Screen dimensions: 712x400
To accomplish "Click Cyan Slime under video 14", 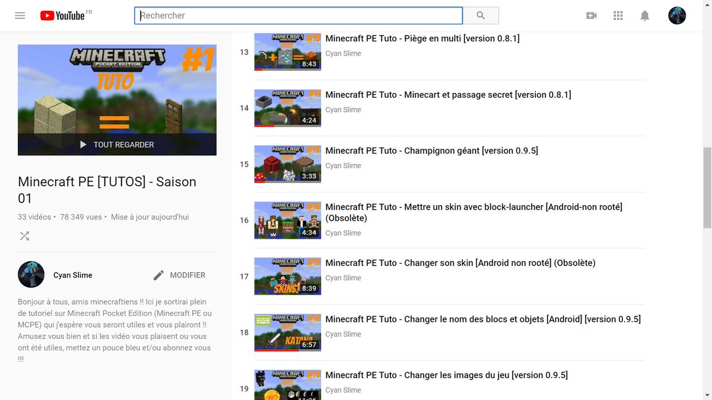I will pyautogui.click(x=343, y=110).
